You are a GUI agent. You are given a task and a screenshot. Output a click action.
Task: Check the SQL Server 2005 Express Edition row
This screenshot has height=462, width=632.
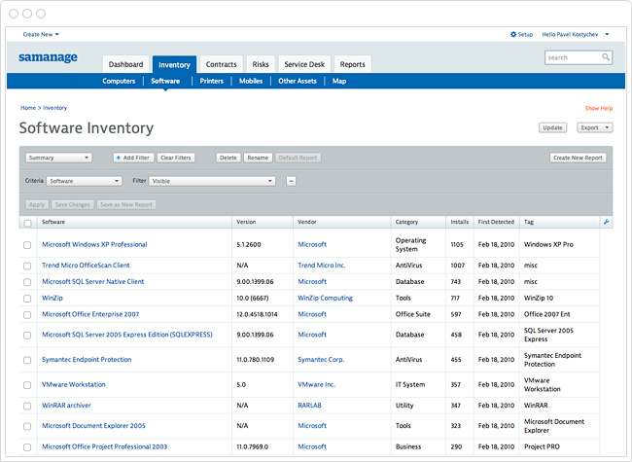pyautogui.click(x=27, y=335)
